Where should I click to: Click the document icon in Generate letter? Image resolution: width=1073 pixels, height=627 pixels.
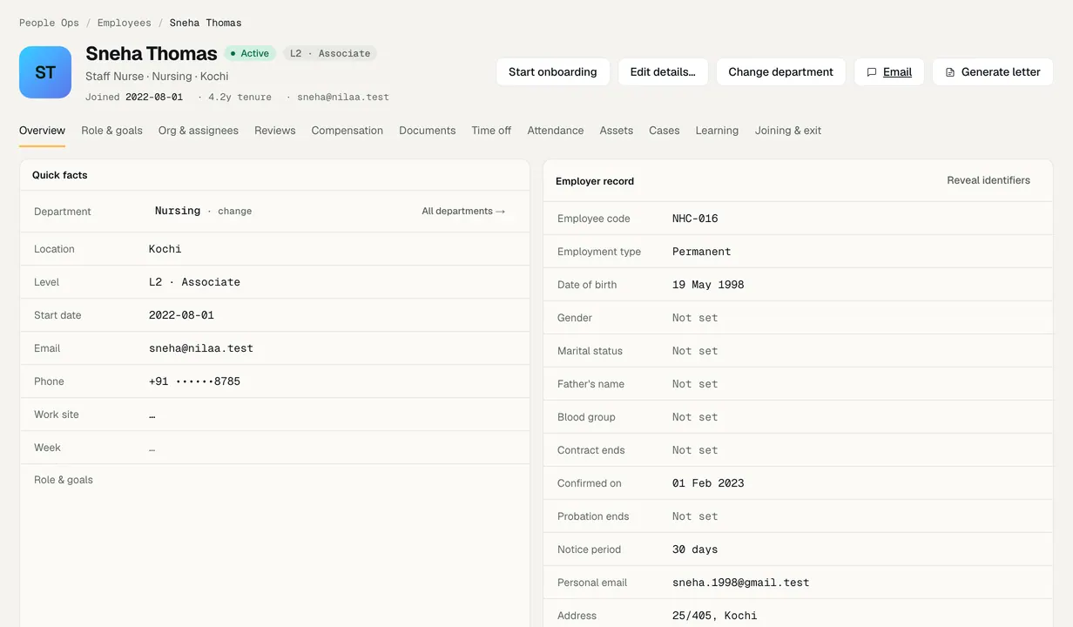click(x=950, y=72)
